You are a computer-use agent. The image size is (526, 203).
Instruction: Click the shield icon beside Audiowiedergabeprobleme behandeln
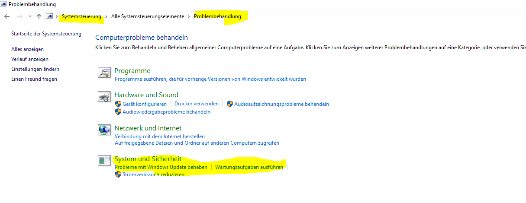pyautogui.click(x=118, y=112)
